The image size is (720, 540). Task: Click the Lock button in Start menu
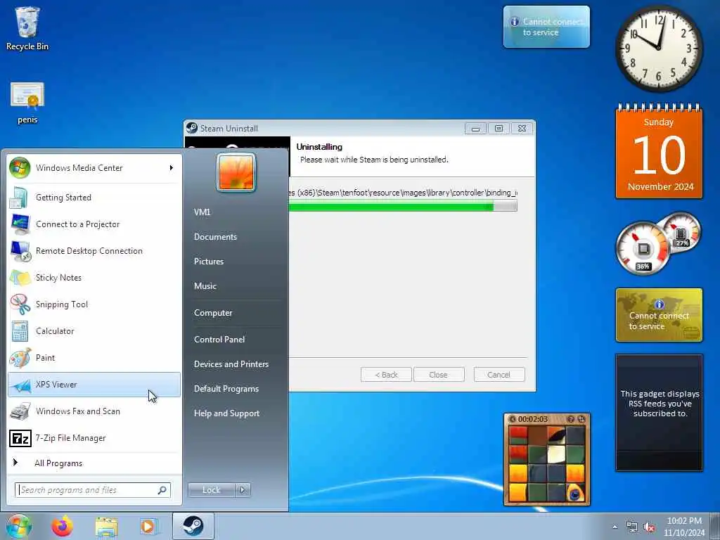(211, 490)
